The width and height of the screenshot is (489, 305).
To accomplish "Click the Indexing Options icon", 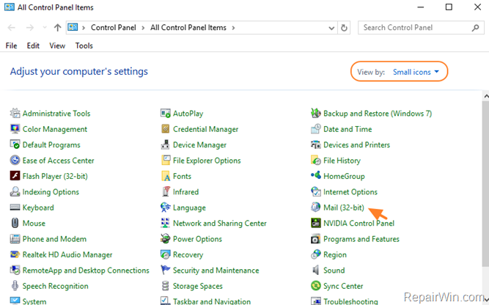I will click(x=15, y=191).
